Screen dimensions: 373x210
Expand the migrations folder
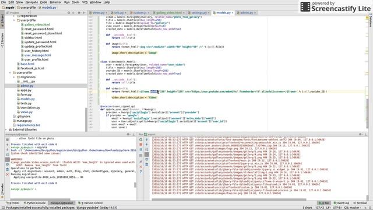14,77
